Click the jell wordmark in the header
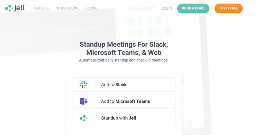Image resolution: width=258 pixels, height=135 pixels. tap(20, 8)
